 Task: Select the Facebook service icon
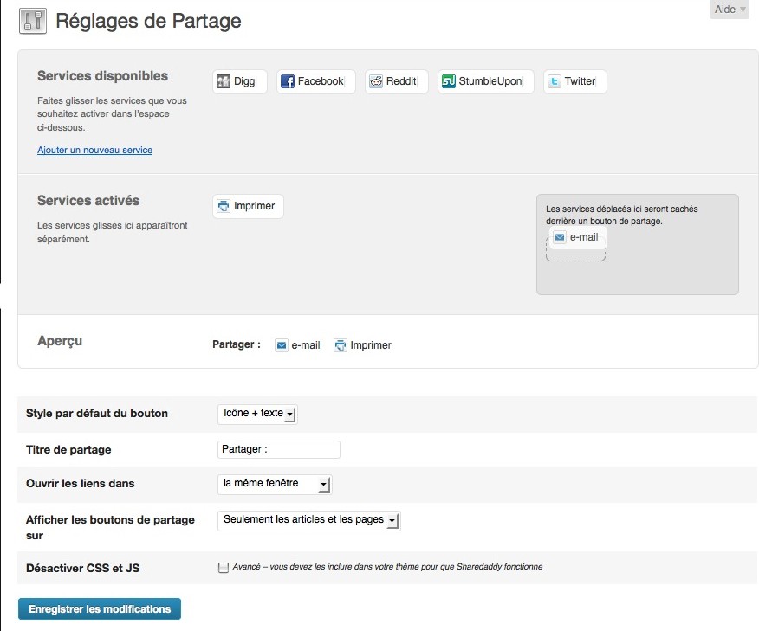(x=288, y=81)
